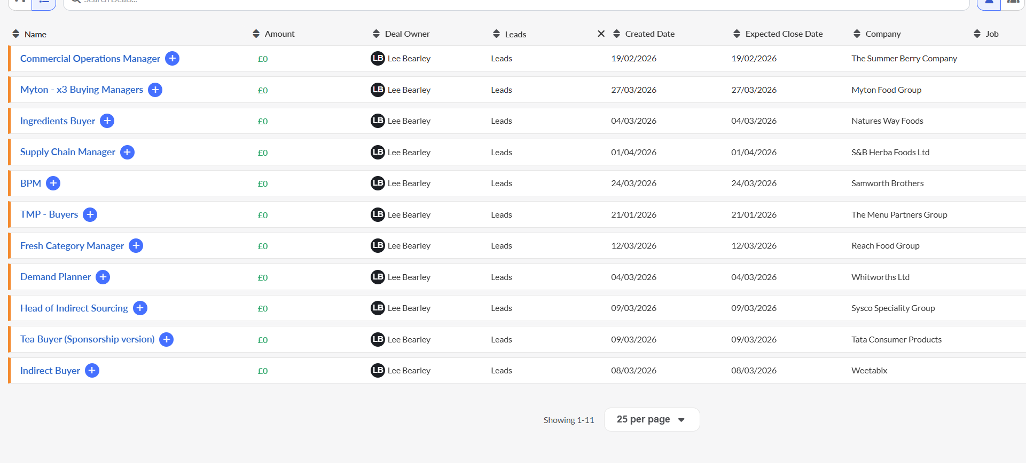Click plus icon beside Myton - x3 Buying Managers
The width and height of the screenshot is (1026, 463).
click(x=155, y=90)
